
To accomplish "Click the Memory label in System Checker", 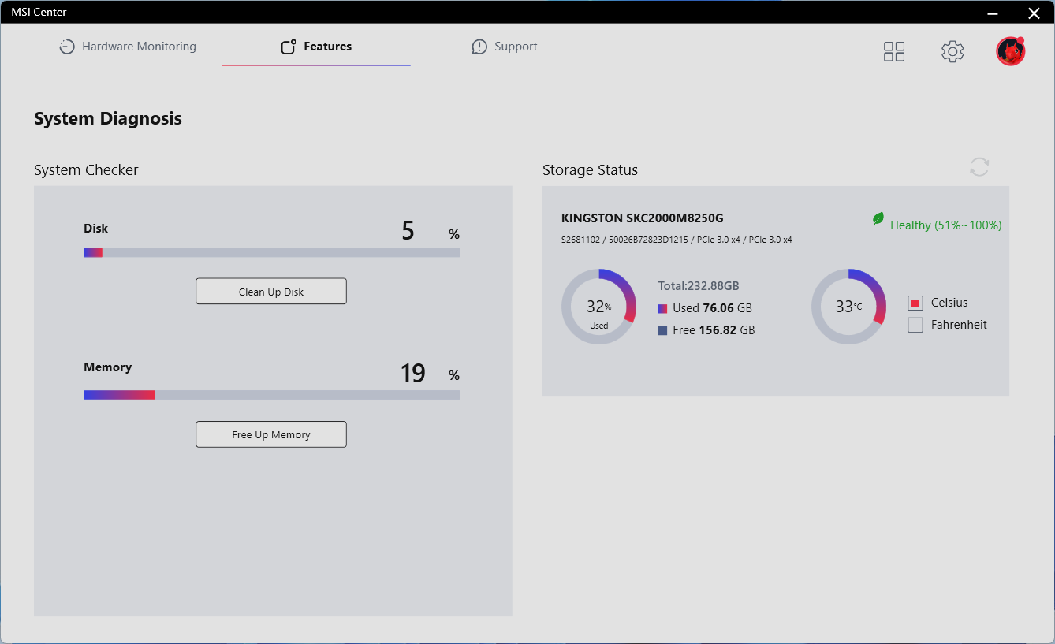I will click(108, 367).
